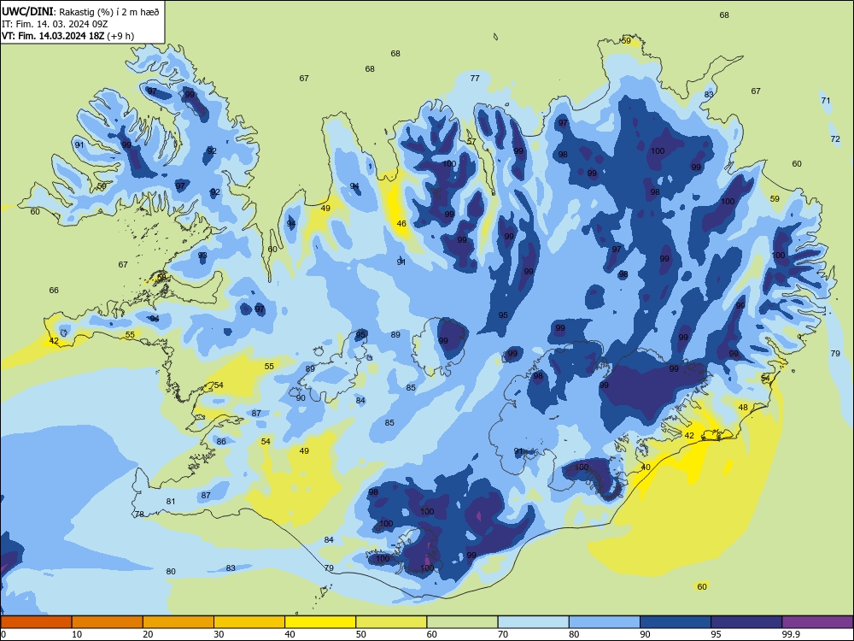The image size is (854, 641).
Task: Click the orange 10–20 legend swatch
Action: pos(108,622)
